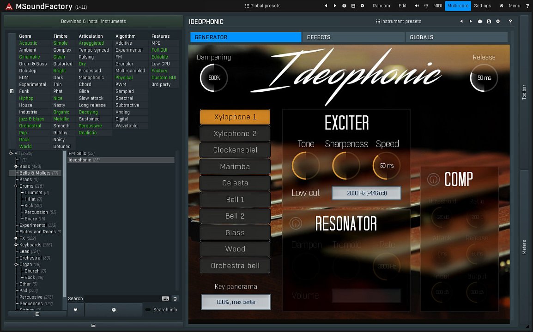533x332 pixels.
Task: Click Random button in top bar
Action: coord(381,6)
